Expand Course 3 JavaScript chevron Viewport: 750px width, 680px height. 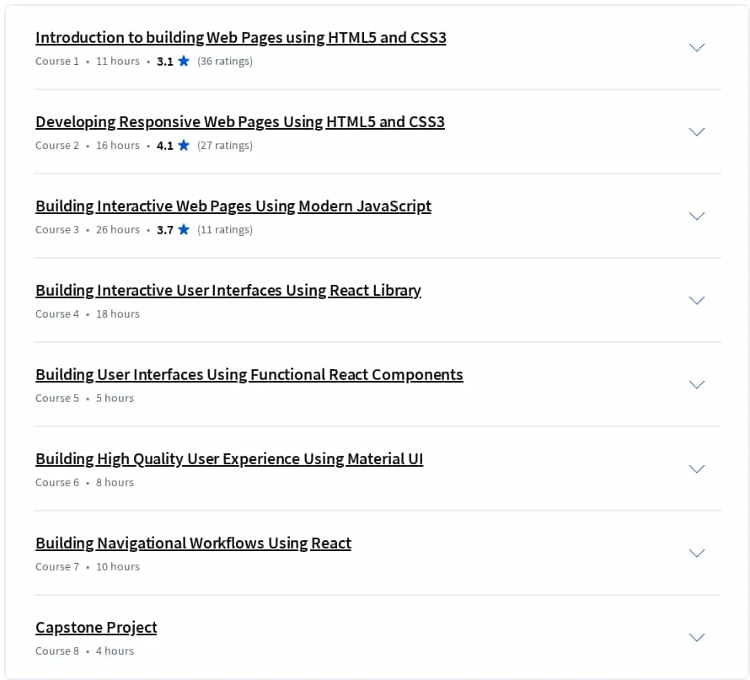[696, 216]
